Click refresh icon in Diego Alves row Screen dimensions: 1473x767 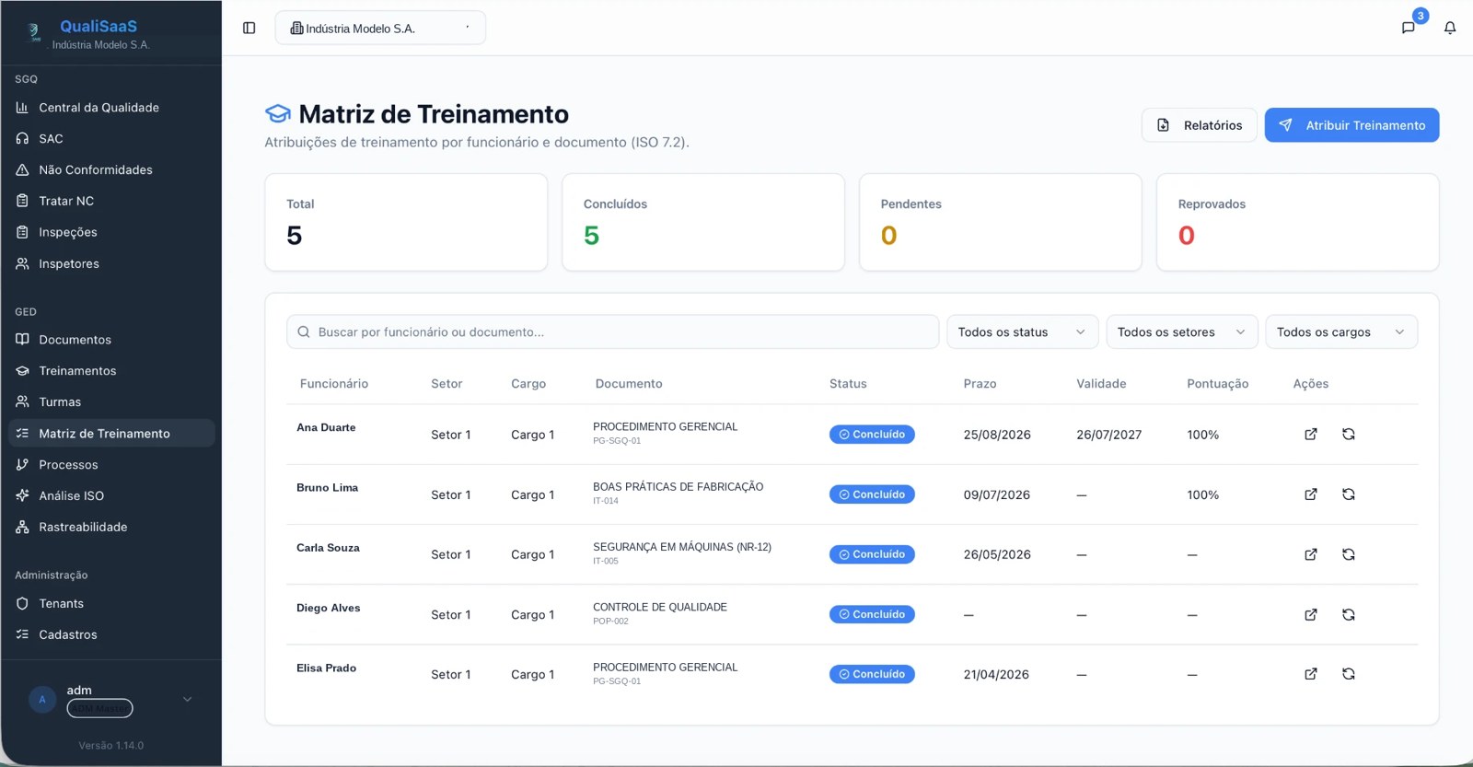pyautogui.click(x=1349, y=614)
